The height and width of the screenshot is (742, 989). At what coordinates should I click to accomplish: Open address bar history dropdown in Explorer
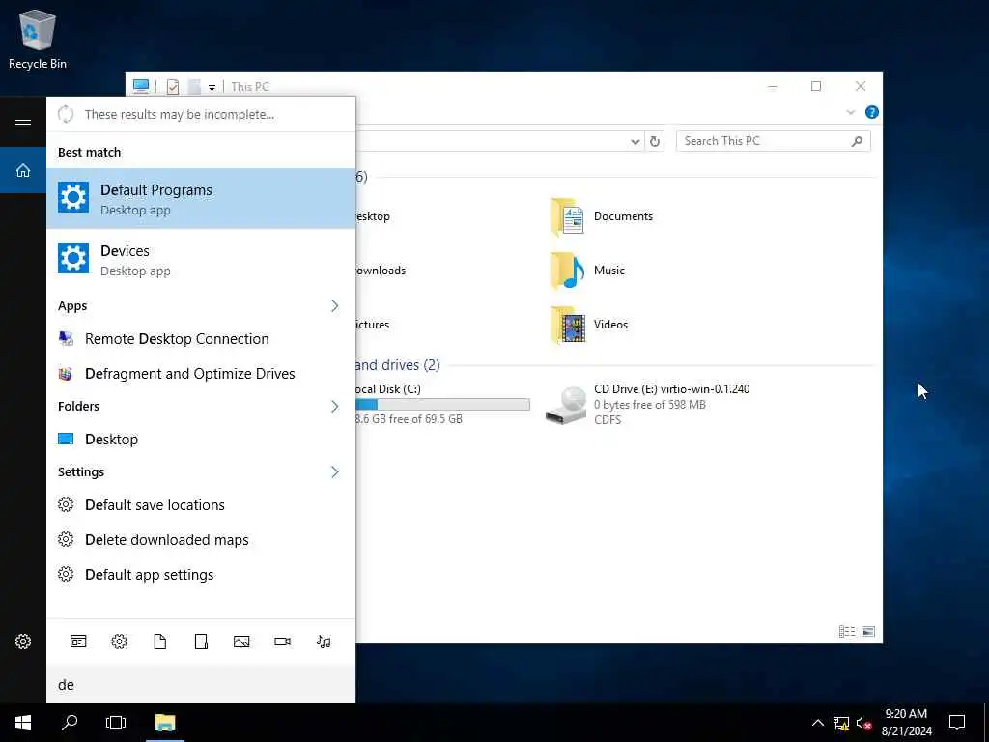pyautogui.click(x=636, y=142)
